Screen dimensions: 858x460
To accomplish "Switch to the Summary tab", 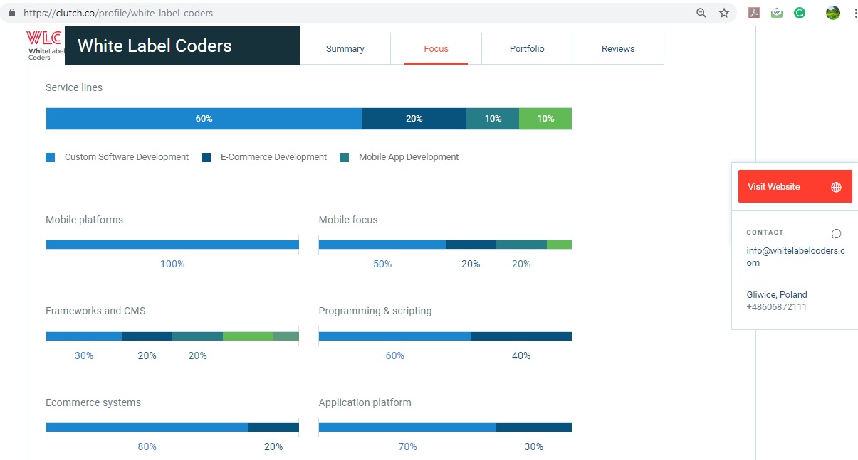I will [x=345, y=49].
